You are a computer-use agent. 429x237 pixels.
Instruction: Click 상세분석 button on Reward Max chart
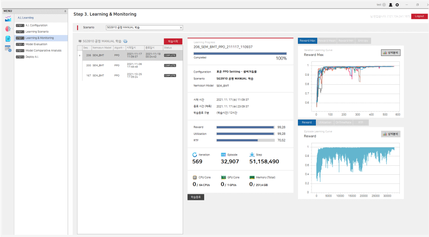tap(390, 52)
